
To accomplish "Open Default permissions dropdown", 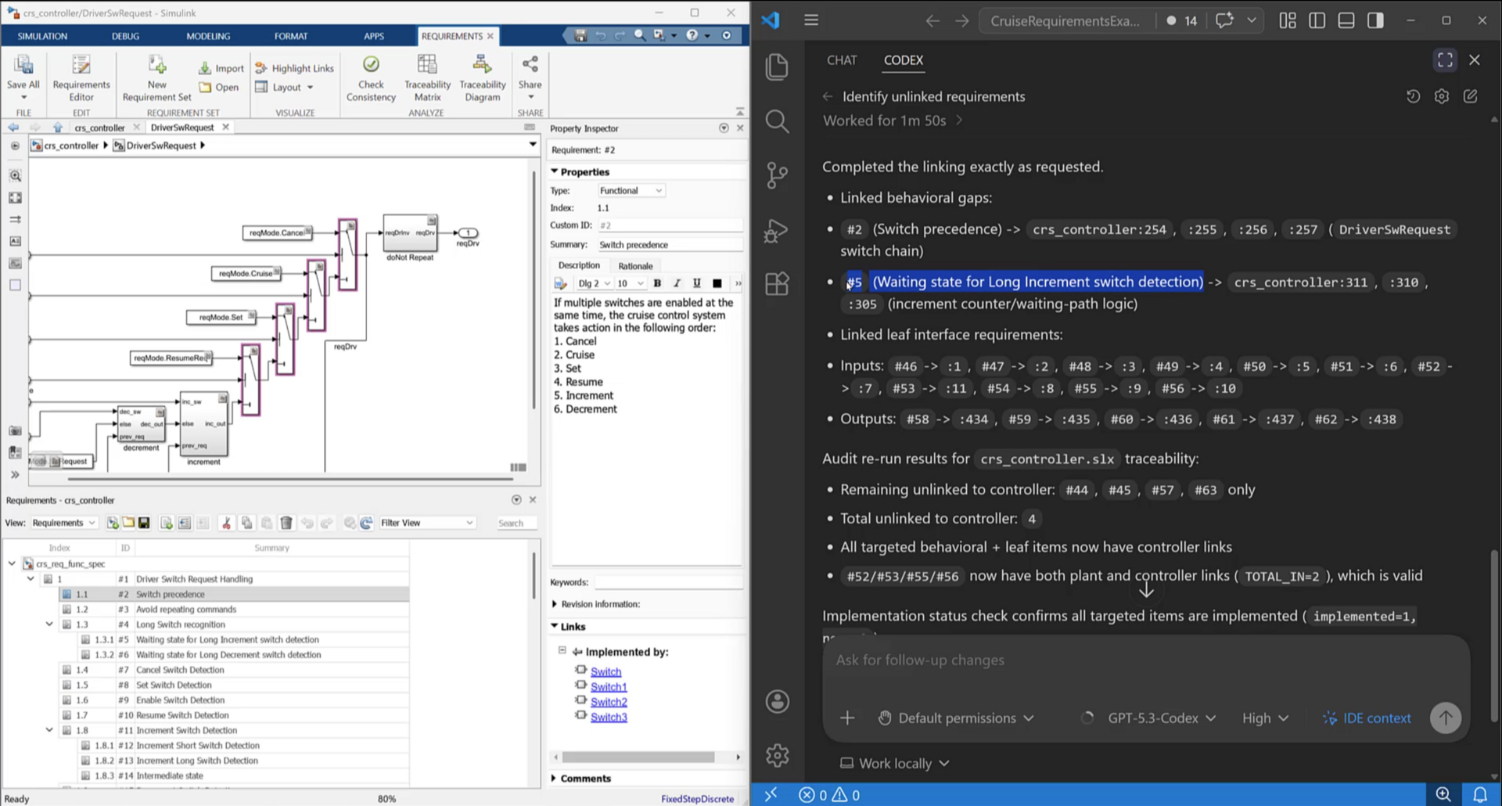I will tap(956, 718).
